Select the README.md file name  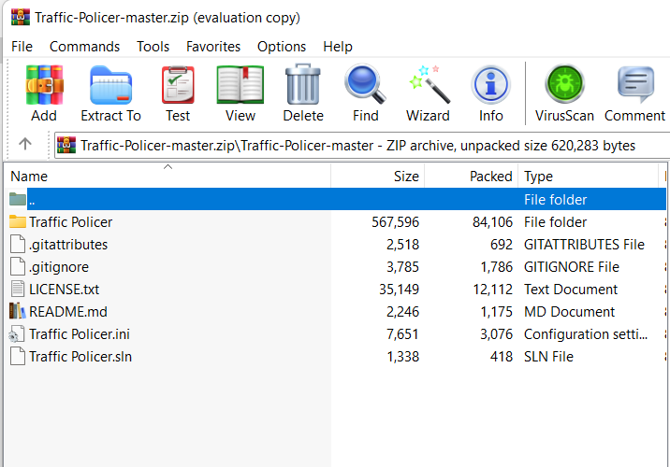point(68,312)
